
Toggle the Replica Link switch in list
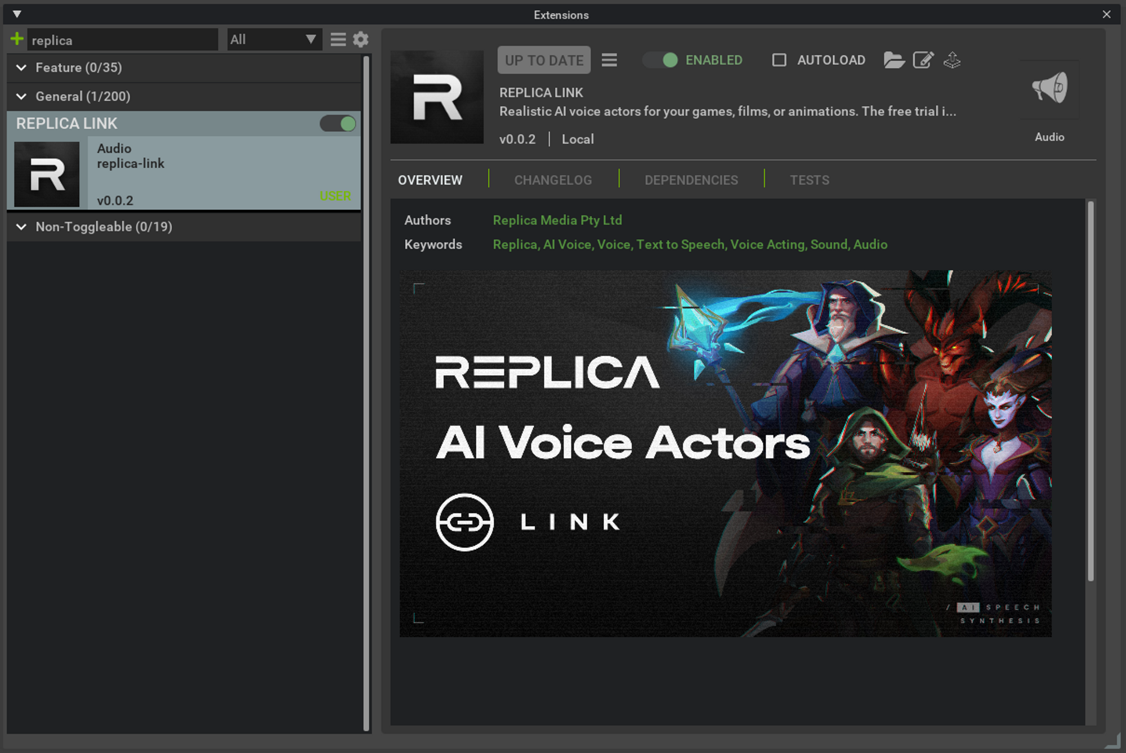tap(338, 123)
